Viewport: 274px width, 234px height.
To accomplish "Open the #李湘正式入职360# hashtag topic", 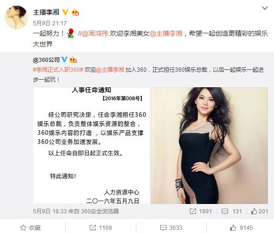I will pyautogui.click(x=58, y=70).
